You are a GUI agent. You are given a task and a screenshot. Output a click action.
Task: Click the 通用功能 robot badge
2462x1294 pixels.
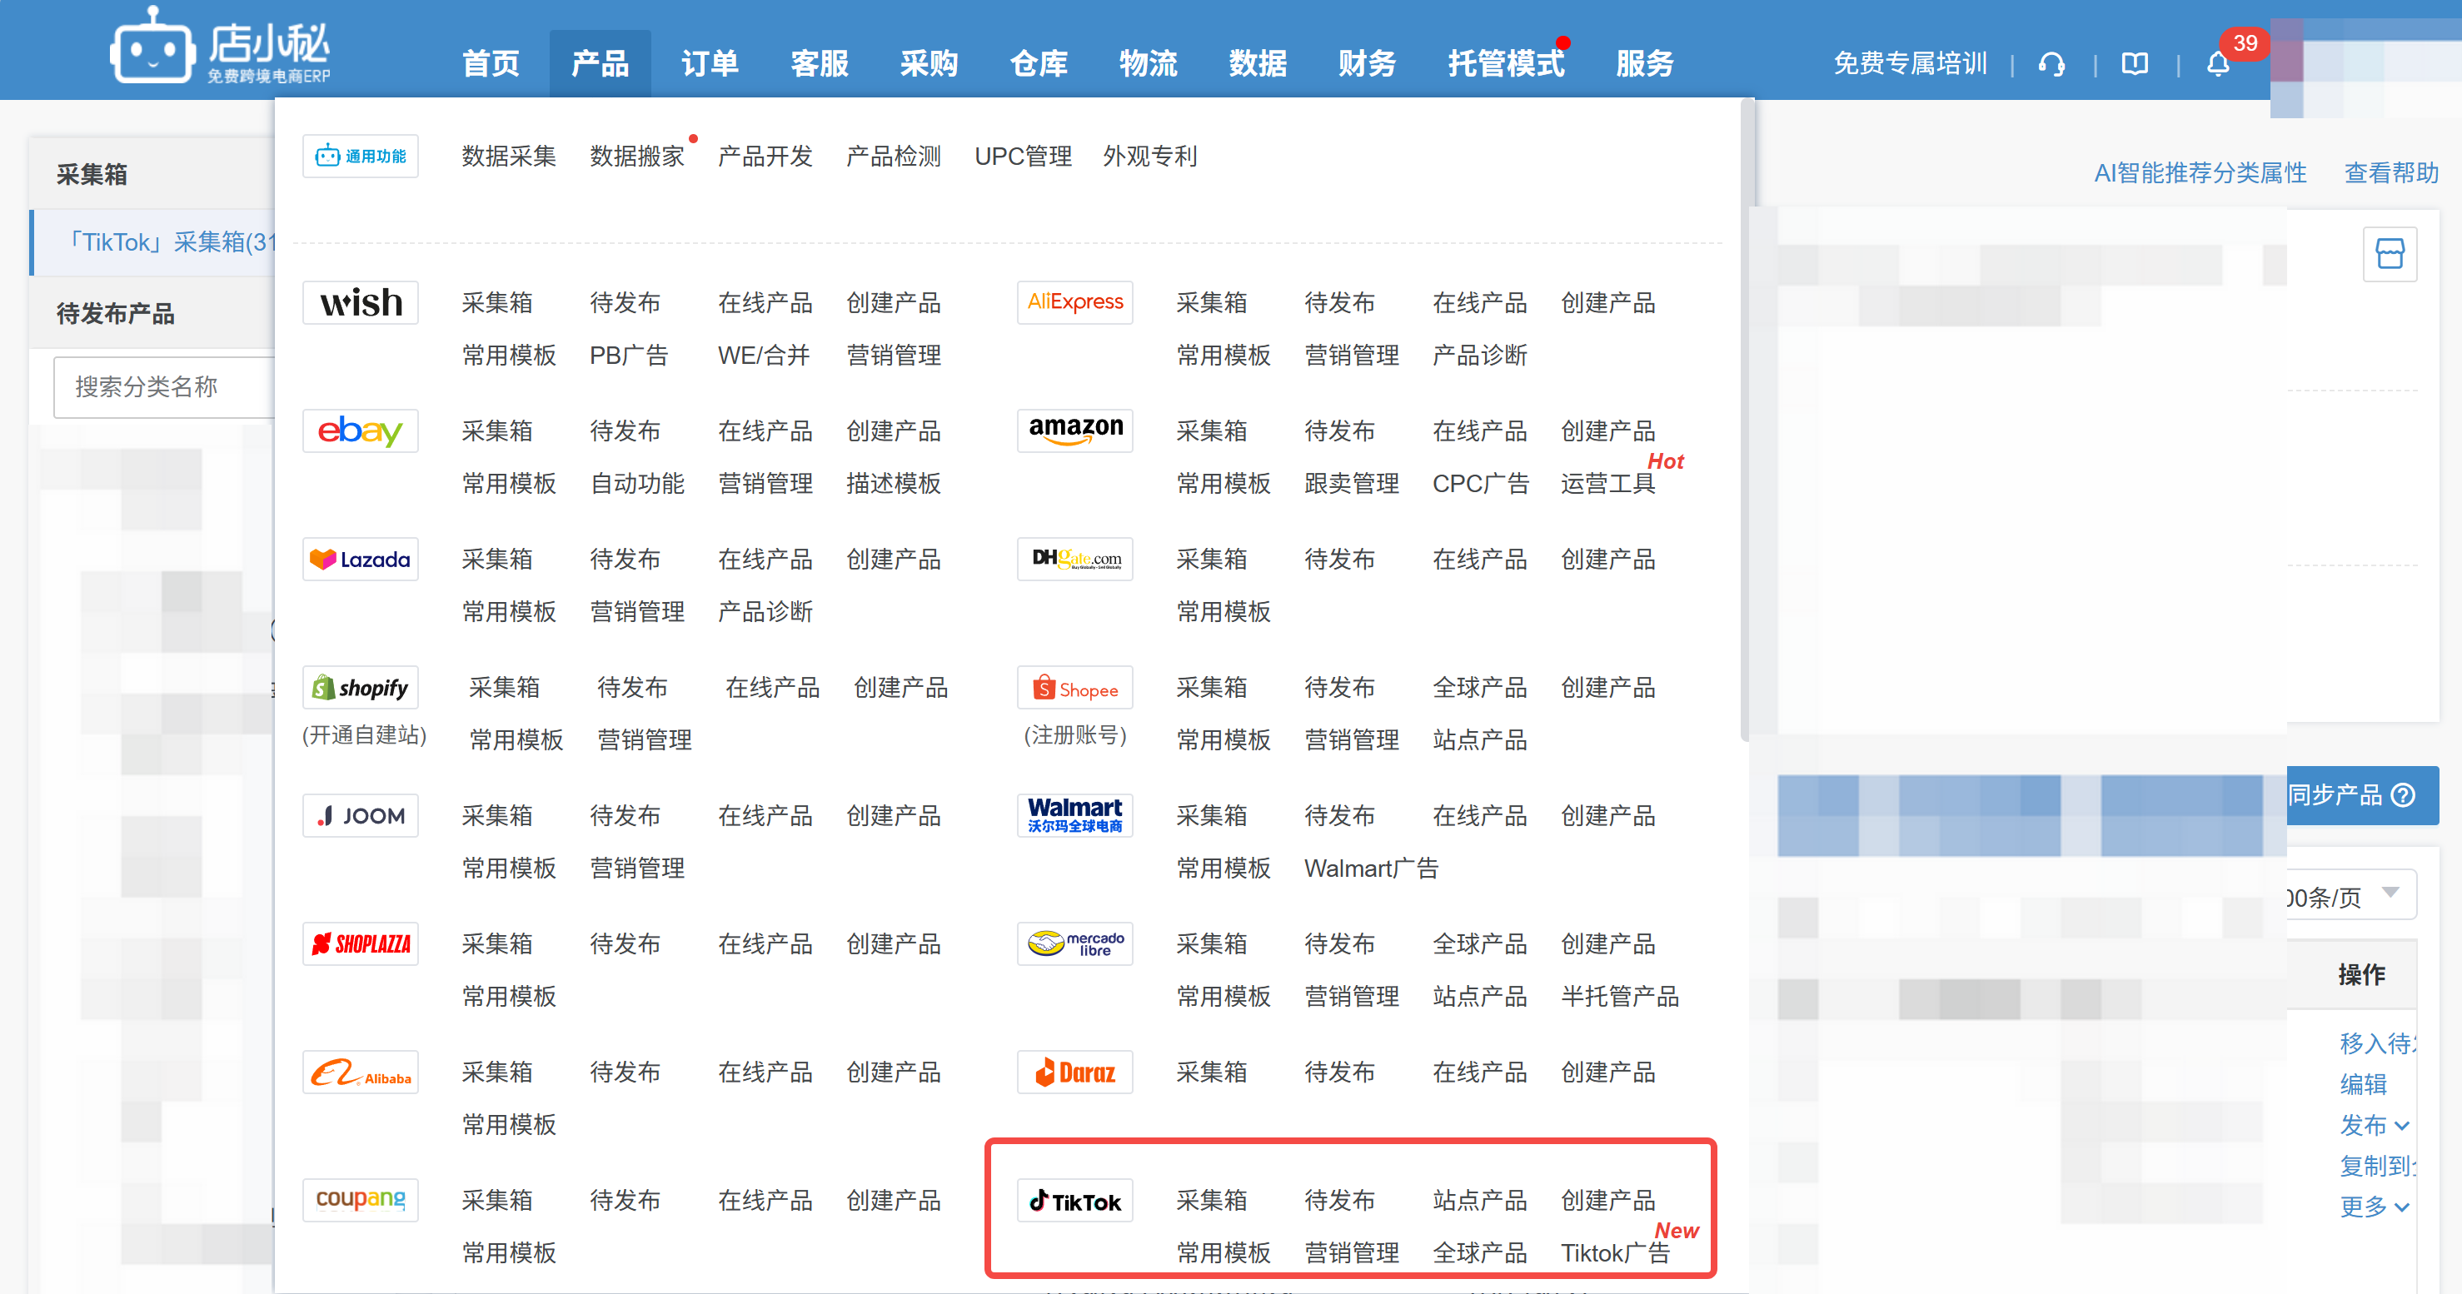[x=361, y=155]
